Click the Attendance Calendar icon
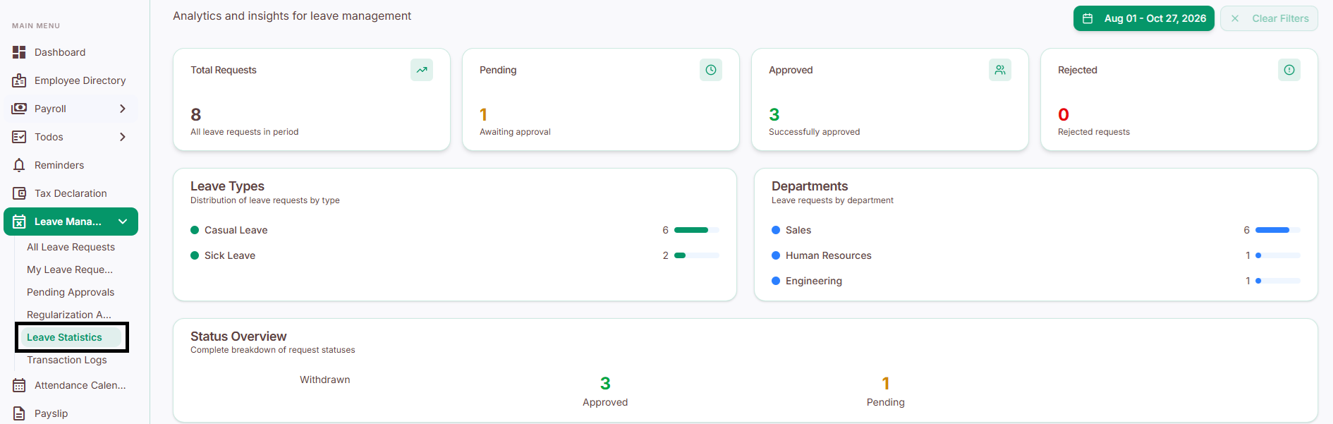 tap(19, 385)
